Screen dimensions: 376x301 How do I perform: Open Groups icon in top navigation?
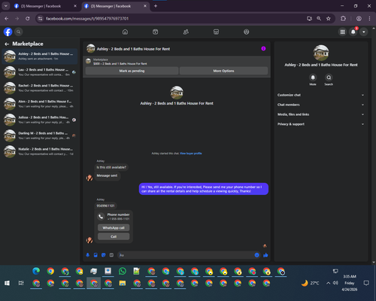(x=247, y=32)
